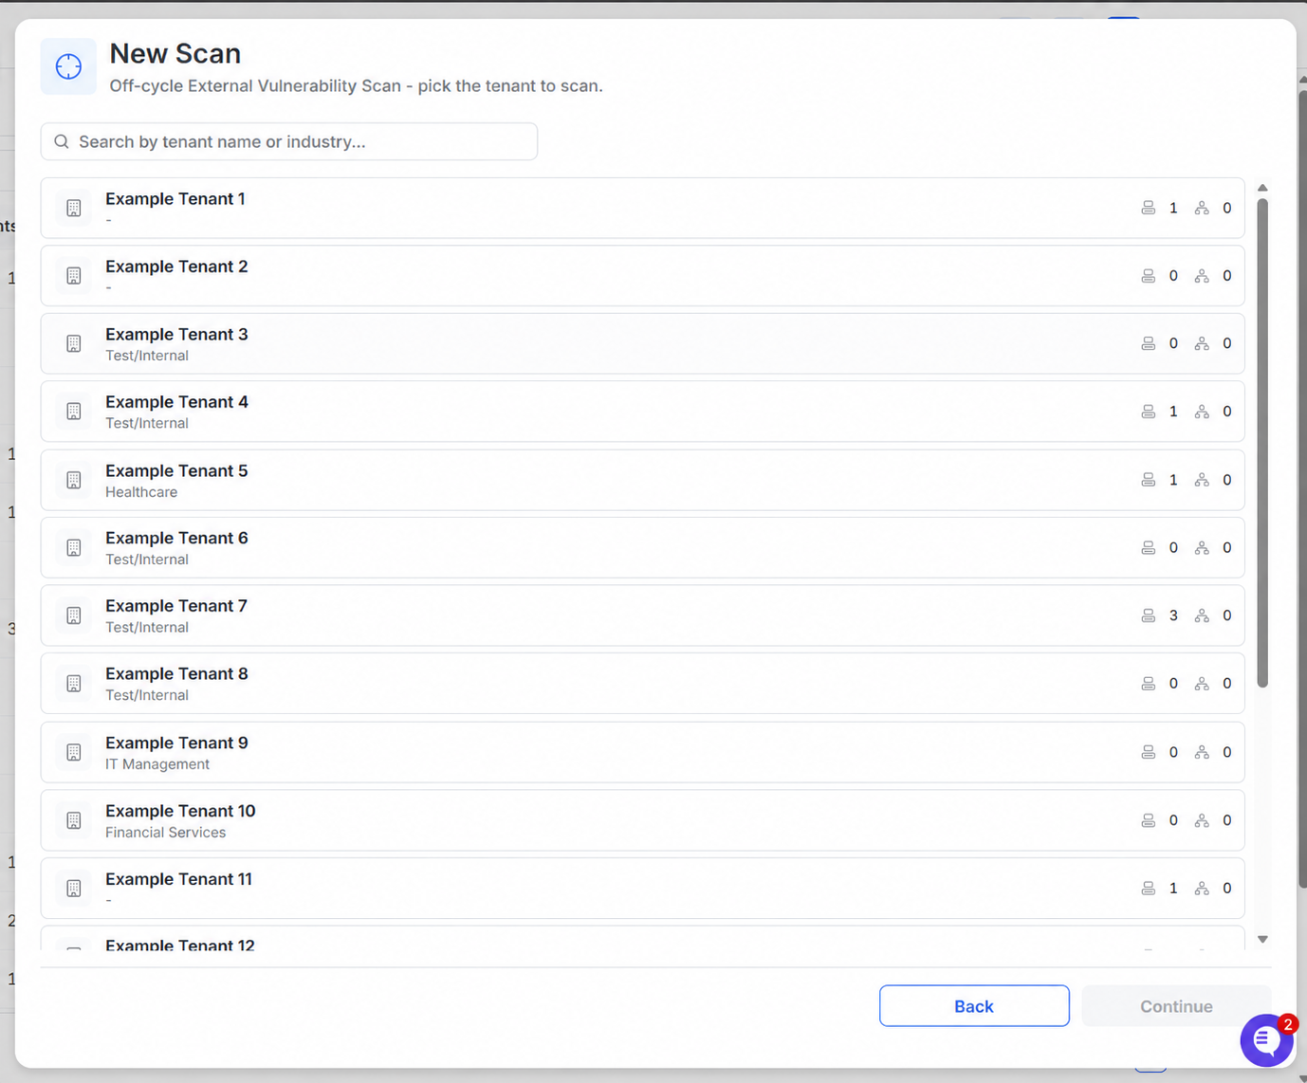Click building icon for Example Tenant 3
The image size is (1307, 1083).
74,343
